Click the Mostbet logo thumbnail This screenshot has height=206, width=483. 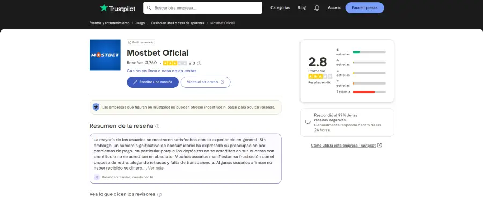pos(105,55)
